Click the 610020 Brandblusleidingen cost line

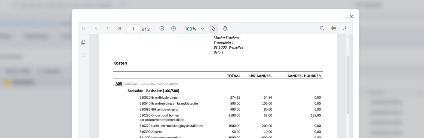tap(159, 97)
